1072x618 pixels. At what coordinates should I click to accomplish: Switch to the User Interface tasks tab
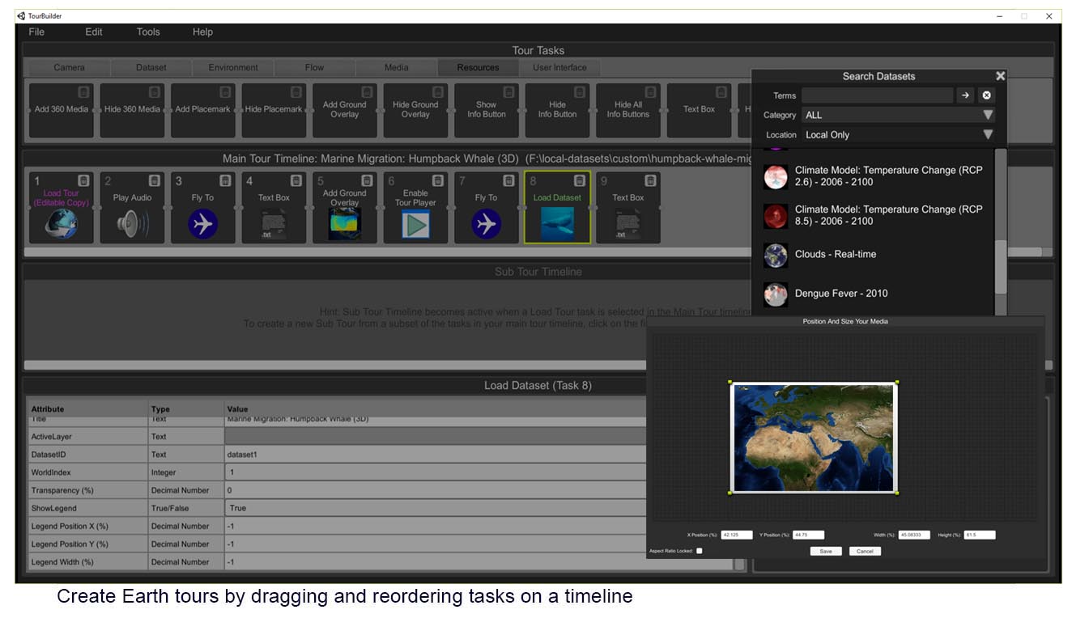559,67
